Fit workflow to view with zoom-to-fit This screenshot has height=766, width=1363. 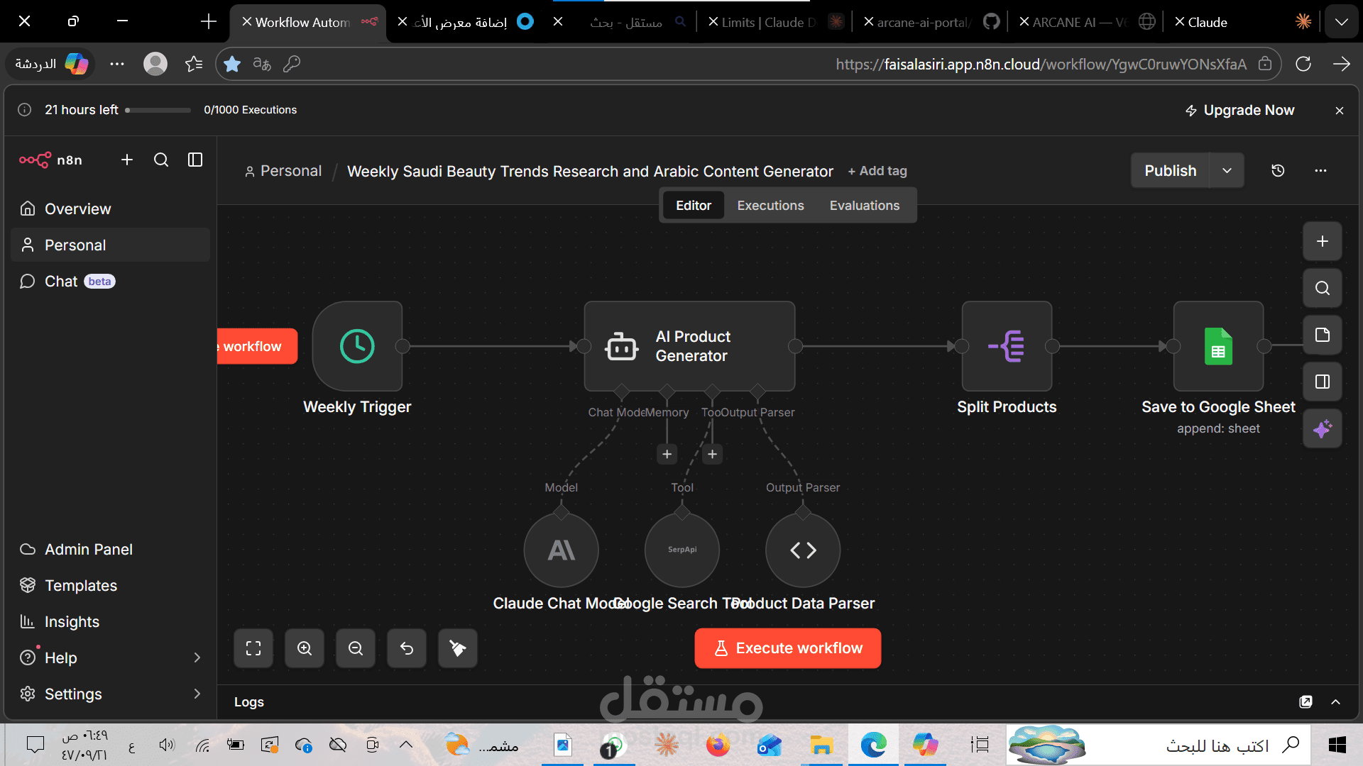pyautogui.click(x=253, y=648)
